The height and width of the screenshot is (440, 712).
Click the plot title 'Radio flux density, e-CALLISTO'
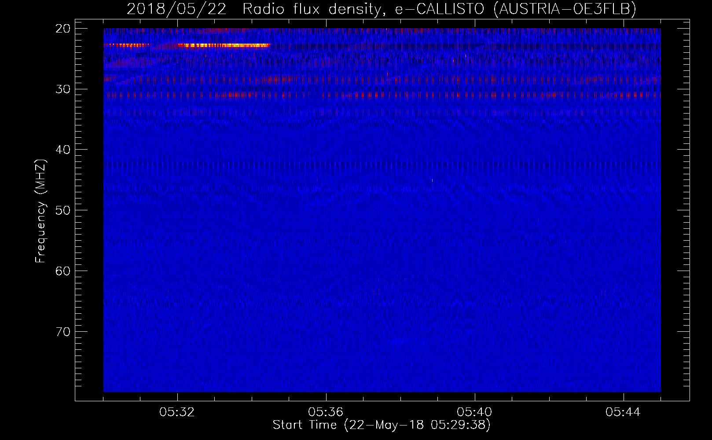click(363, 9)
